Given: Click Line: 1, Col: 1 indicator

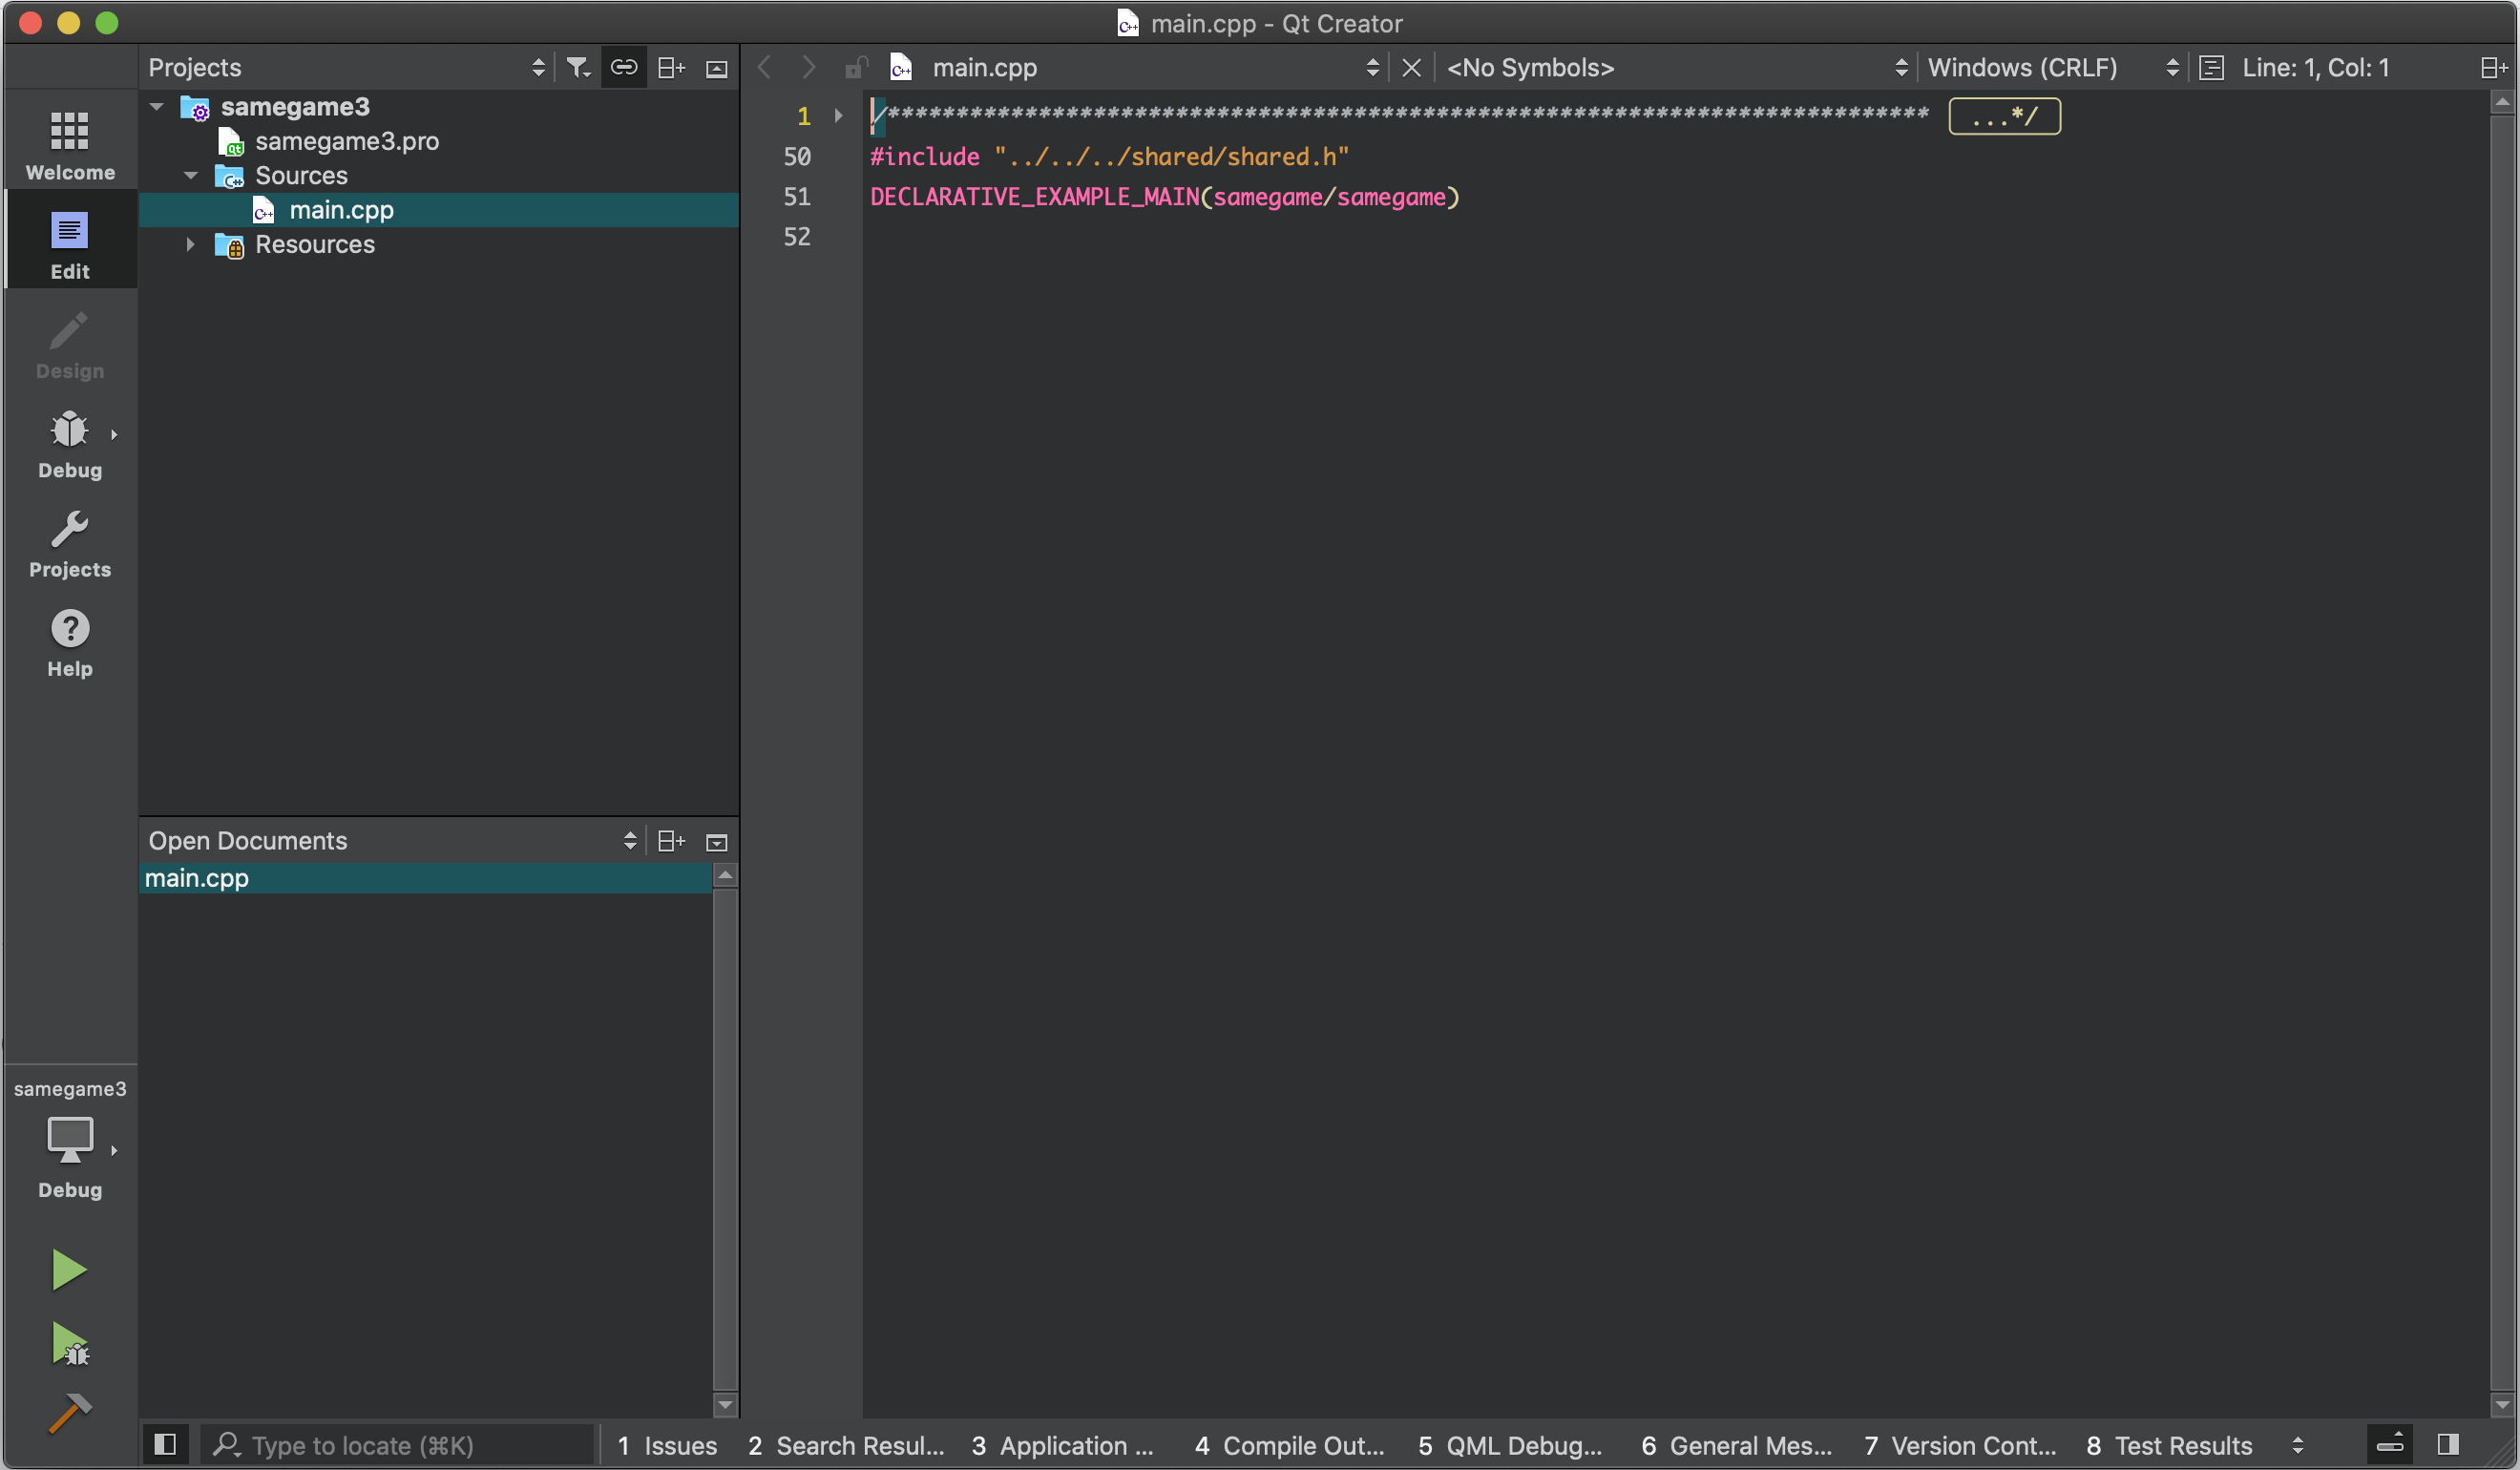Looking at the screenshot, I should pyautogui.click(x=2316, y=67).
